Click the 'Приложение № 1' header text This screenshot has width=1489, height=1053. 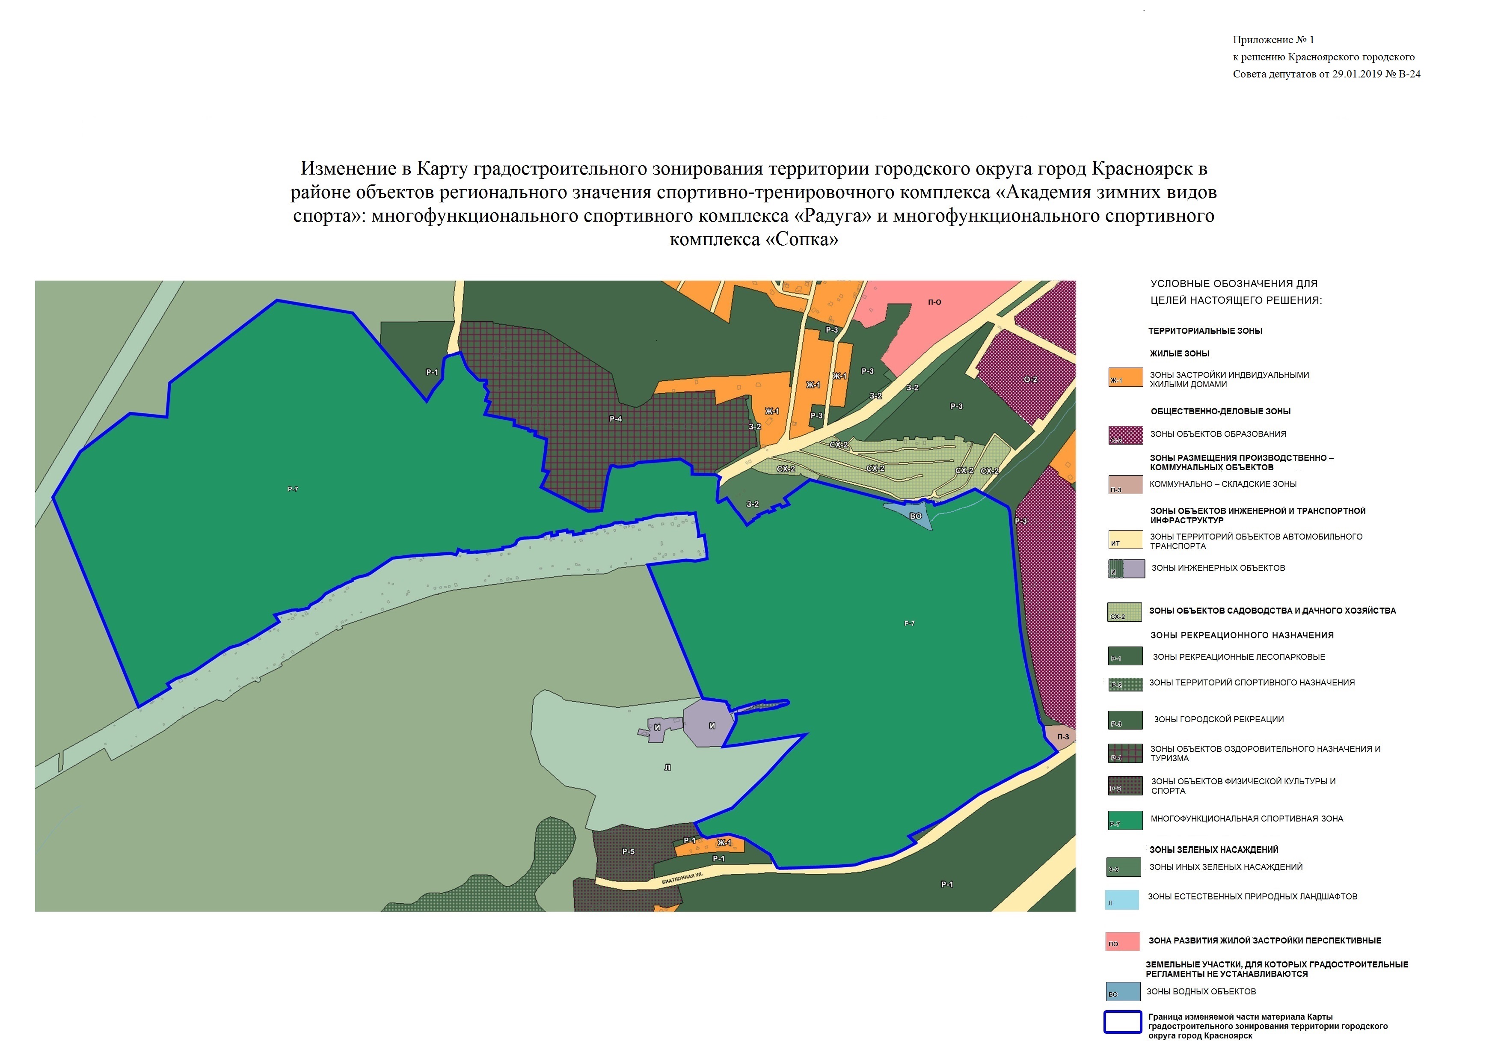click(1273, 40)
